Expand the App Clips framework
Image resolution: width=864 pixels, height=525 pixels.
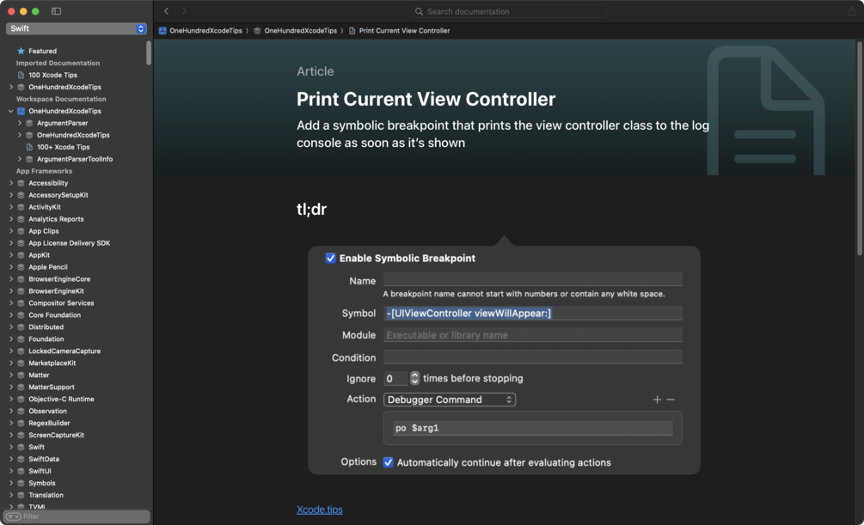pyautogui.click(x=11, y=231)
